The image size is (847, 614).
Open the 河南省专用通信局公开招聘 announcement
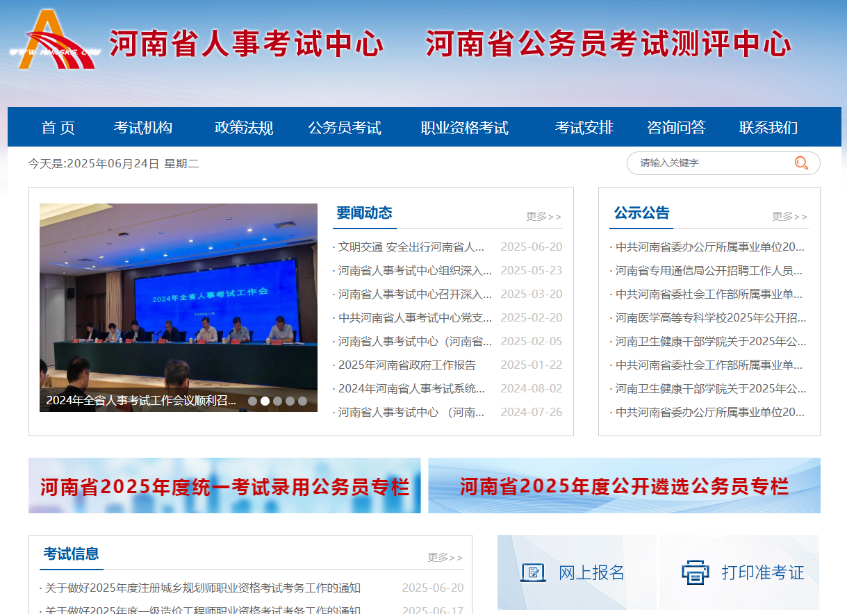[x=709, y=270]
